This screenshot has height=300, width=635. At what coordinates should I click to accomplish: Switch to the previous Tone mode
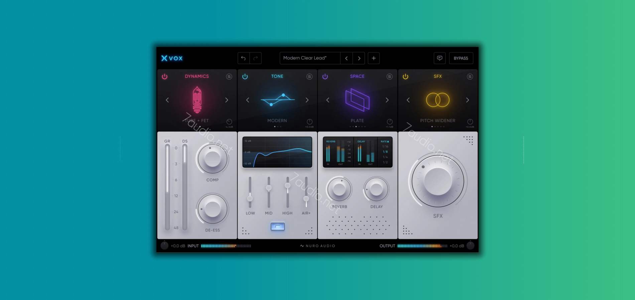(248, 100)
